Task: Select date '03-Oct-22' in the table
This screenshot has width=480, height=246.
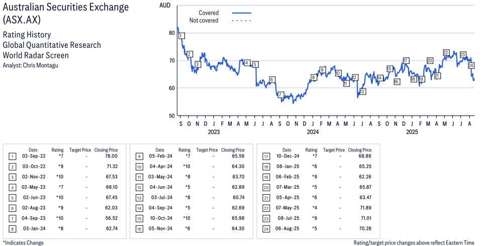Action: click(34, 167)
